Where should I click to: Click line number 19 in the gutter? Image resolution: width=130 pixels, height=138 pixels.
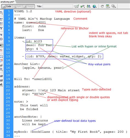8,79
